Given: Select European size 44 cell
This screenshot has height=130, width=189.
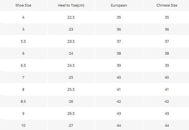Looking at the screenshot, I should pyautogui.click(x=119, y=125).
